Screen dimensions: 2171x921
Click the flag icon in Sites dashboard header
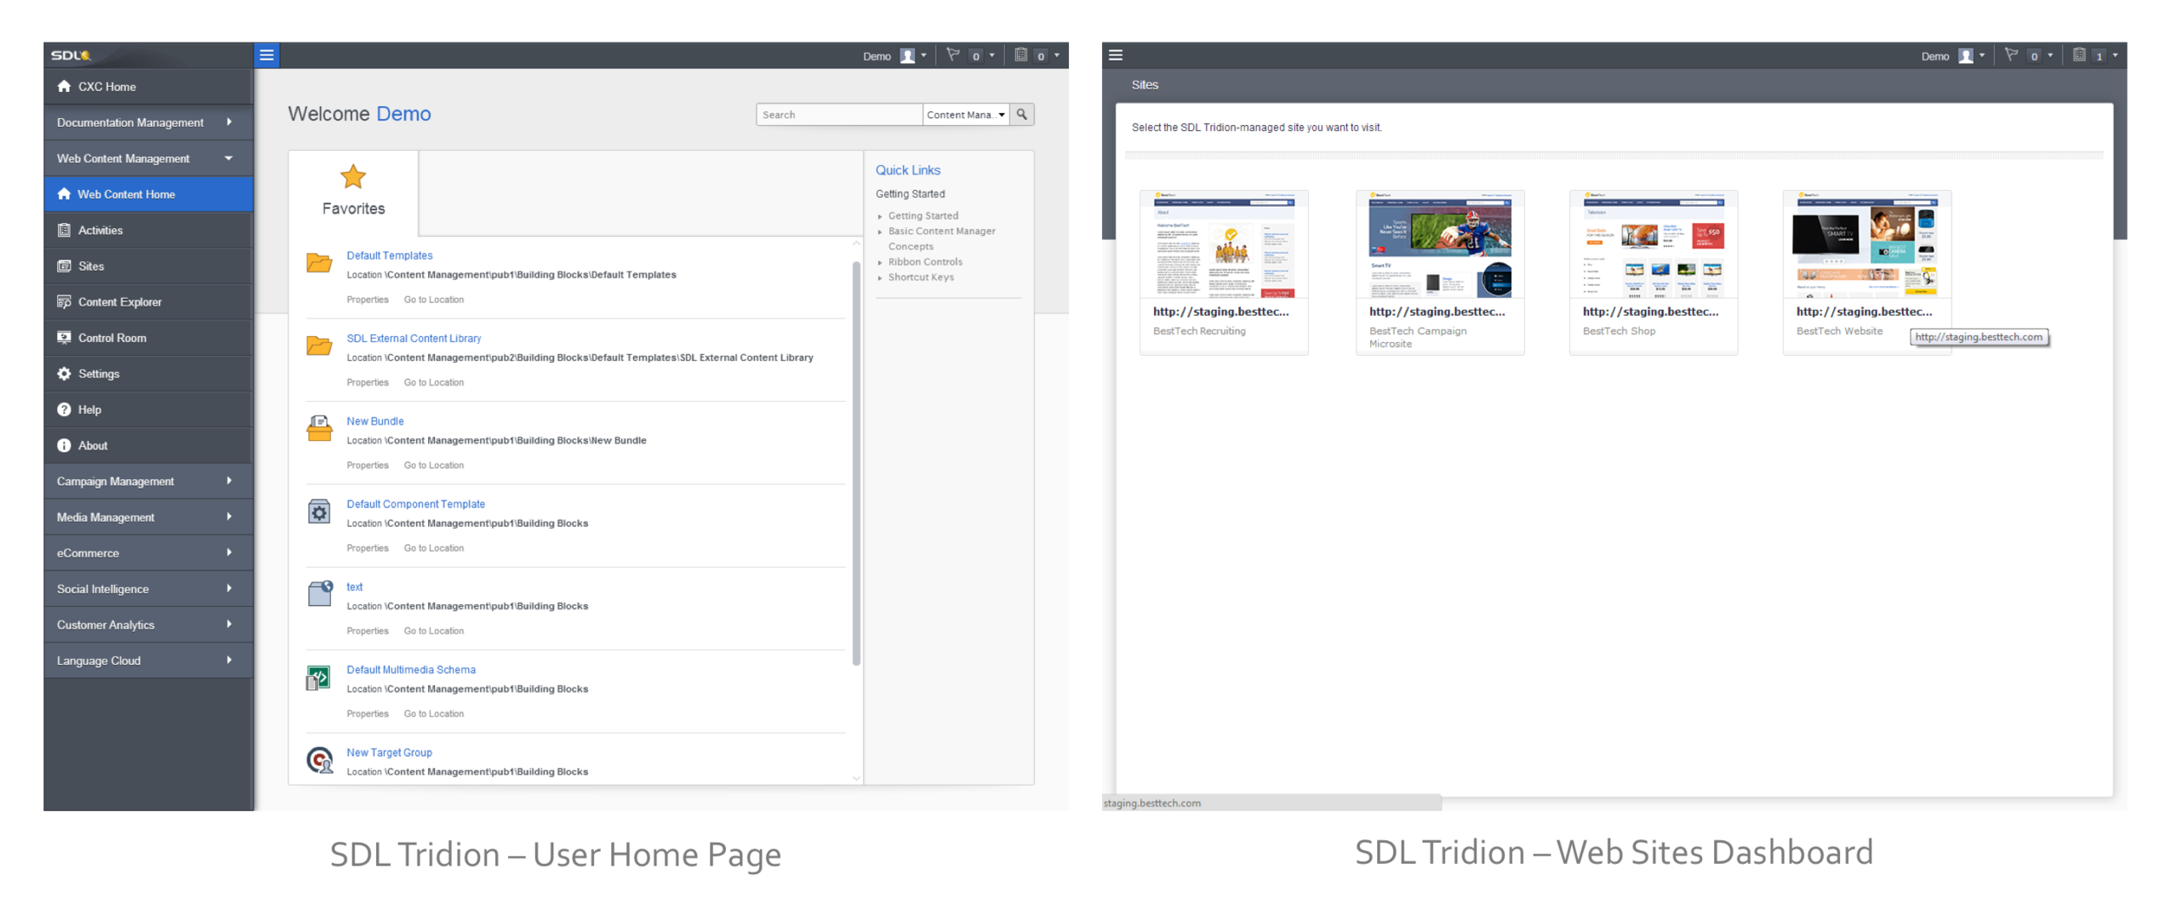click(x=2011, y=55)
